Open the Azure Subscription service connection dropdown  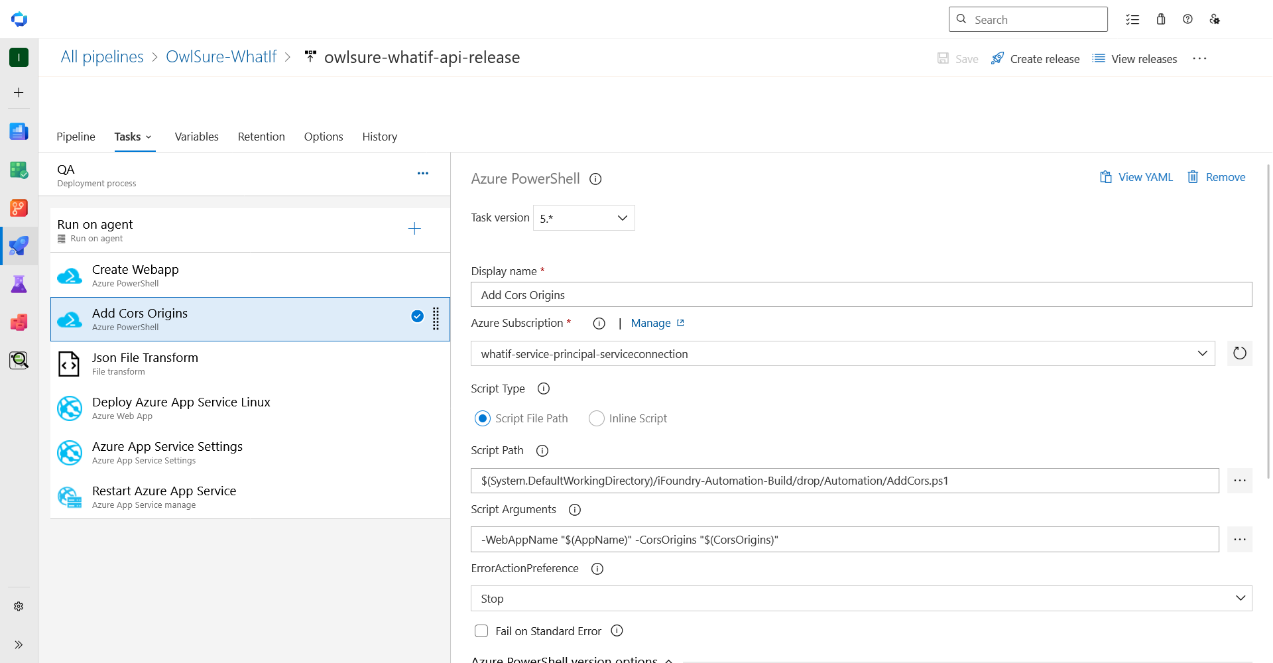[843, 353]
